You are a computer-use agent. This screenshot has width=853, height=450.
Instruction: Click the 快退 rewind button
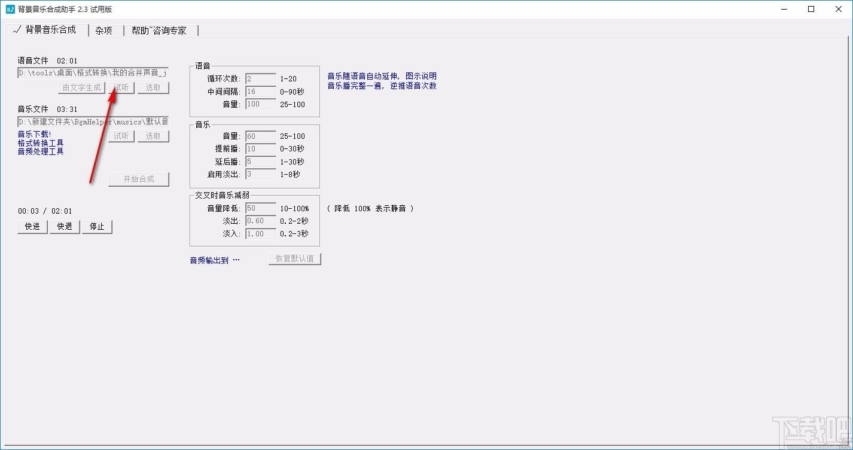click(65, 227)
